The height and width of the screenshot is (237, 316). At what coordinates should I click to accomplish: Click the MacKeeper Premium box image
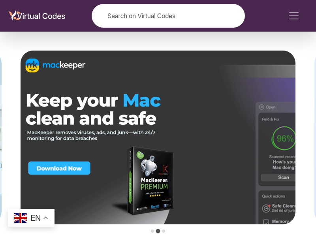point(150,181)
